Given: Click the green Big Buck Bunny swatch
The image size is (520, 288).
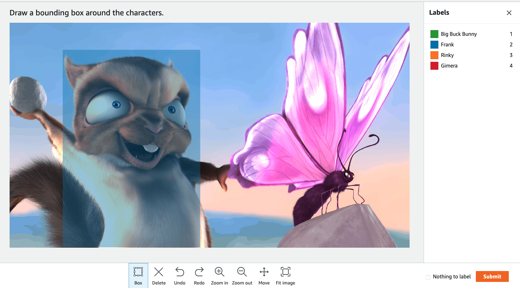Looking at the screenshot, I should tap(434, 34).
